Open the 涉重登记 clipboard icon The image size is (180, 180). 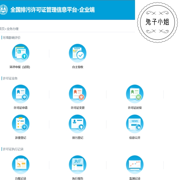tap(21, 124)
